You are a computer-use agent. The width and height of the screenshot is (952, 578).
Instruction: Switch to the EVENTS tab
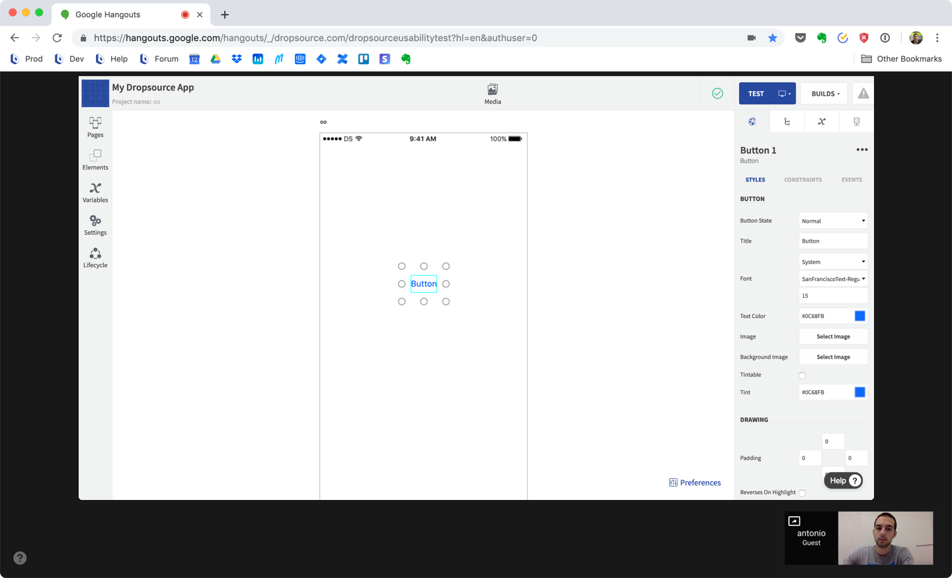point(852,180)
